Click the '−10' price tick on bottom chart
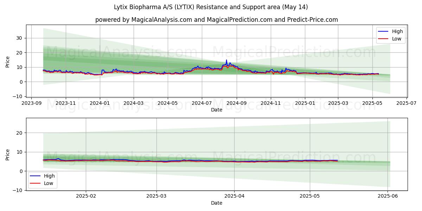Viewport: 422px width, 211px height. coord(18,190)
